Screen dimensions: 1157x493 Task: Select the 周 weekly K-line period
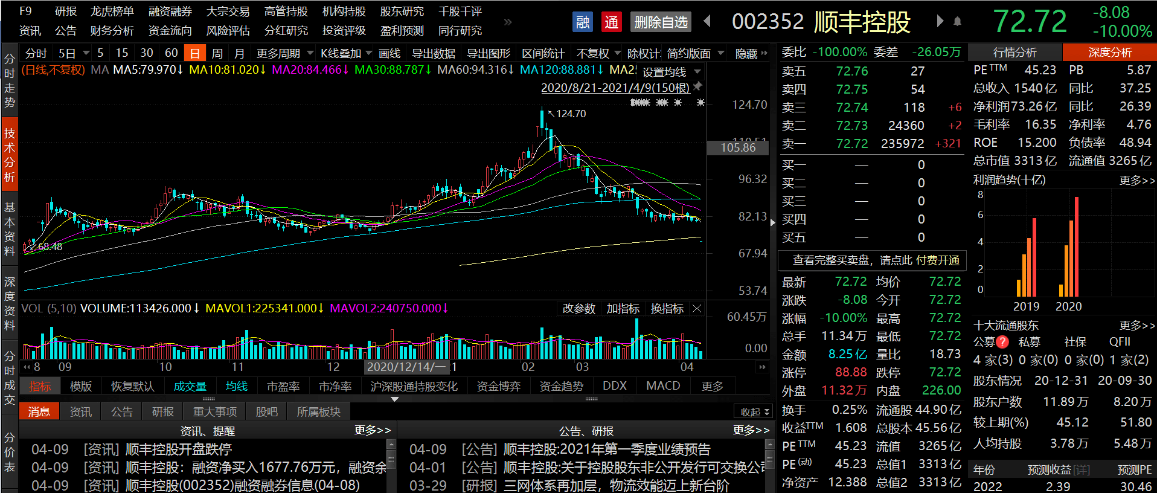click(217, 53)
